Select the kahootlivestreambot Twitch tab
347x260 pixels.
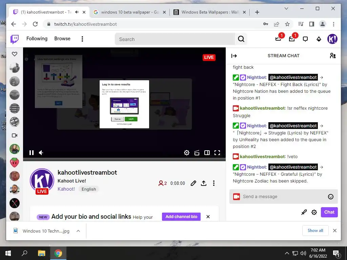point(46,12)
